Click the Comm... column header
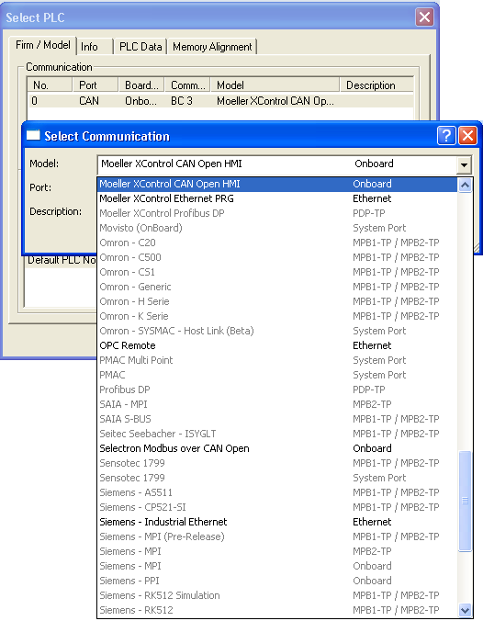 point(187,85)
